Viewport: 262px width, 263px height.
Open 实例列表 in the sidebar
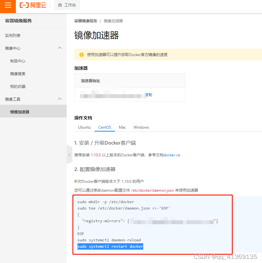[13, 36]
